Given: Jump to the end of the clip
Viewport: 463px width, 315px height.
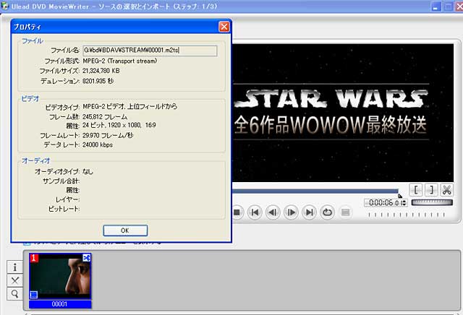Looking at the screenshot, I should point(309,212).
